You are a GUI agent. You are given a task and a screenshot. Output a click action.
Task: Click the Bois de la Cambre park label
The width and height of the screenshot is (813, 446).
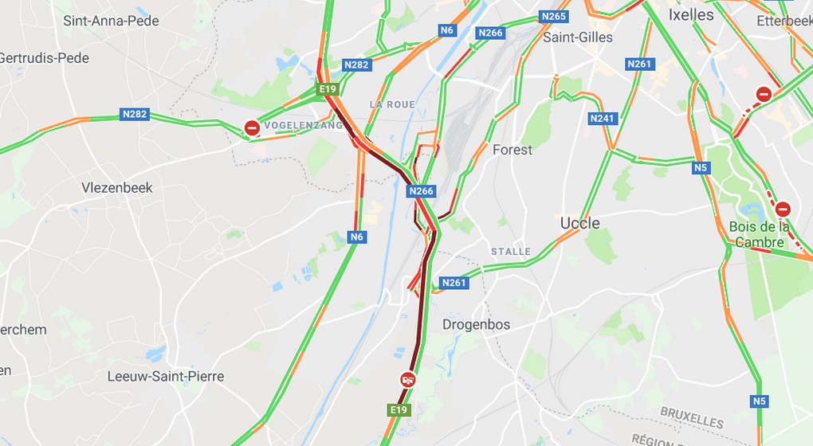click(x=760, y=234)
